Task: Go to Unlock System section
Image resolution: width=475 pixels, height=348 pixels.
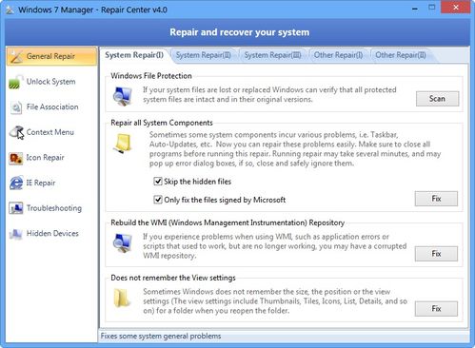Action: coord(51,82)
